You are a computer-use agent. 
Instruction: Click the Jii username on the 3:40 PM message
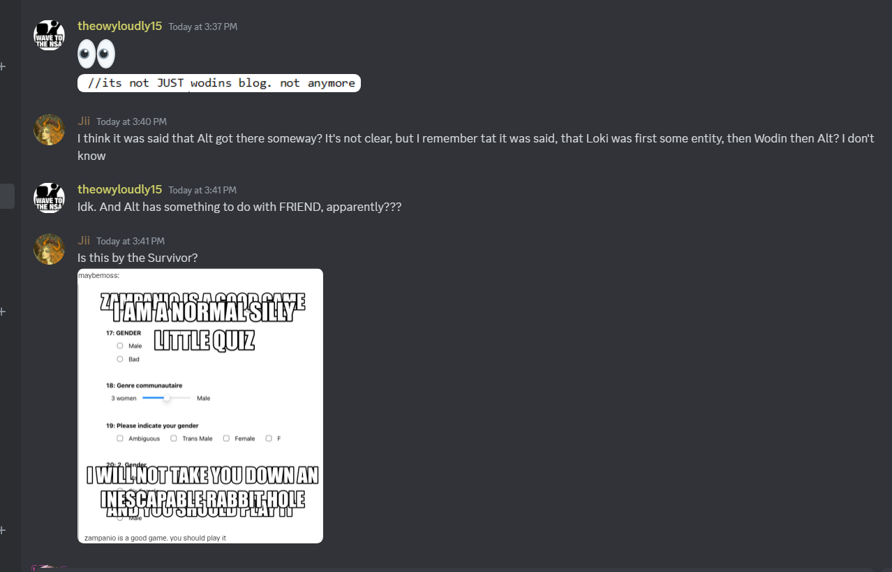click(x=84, y=121)
